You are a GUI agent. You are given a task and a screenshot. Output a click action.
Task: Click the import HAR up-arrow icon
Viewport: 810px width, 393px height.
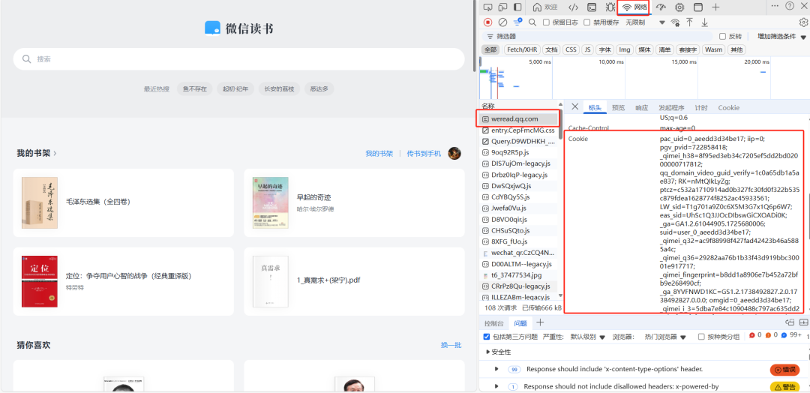click(x=690, y=22)
